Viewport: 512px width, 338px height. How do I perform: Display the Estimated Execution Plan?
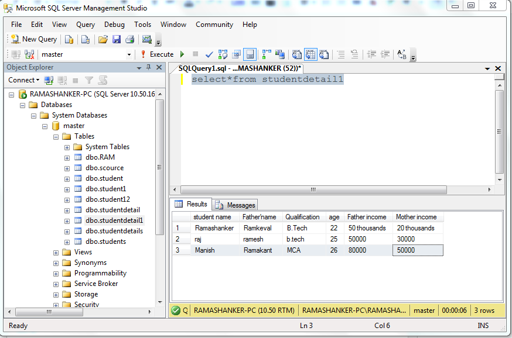(x=223, y=54)
